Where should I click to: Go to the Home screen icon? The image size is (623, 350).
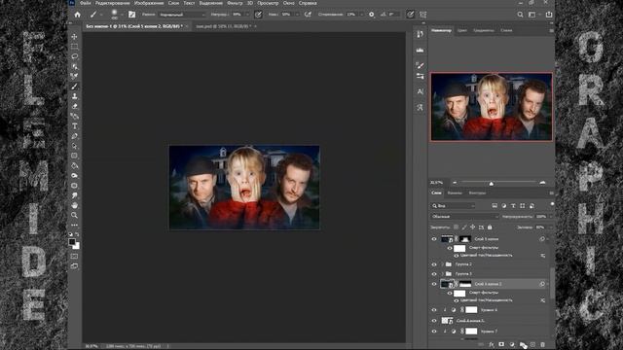78,15
